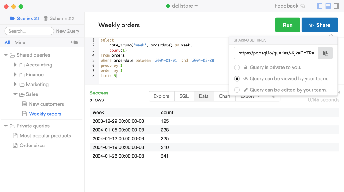
Task: Expand the Accounting folder
Action: 16,65
